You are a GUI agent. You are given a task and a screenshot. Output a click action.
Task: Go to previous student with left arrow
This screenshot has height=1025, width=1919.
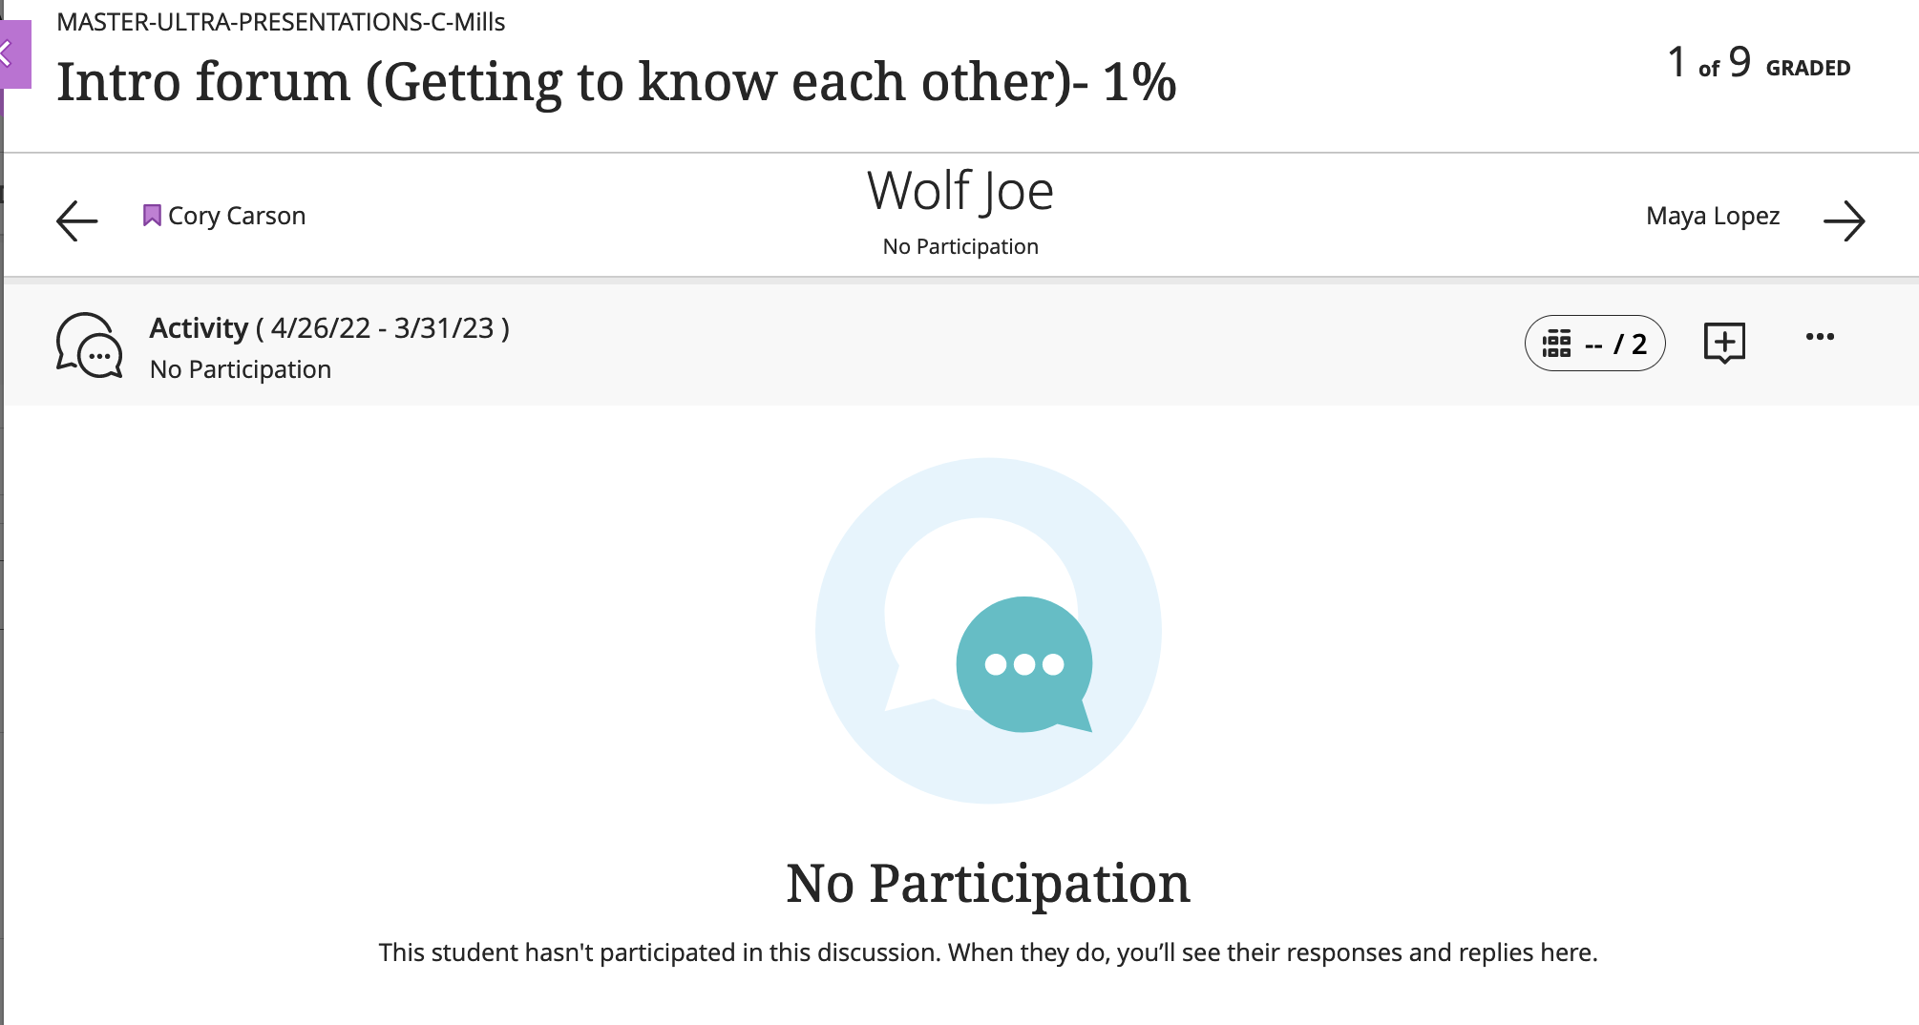[x=77, y=220]
